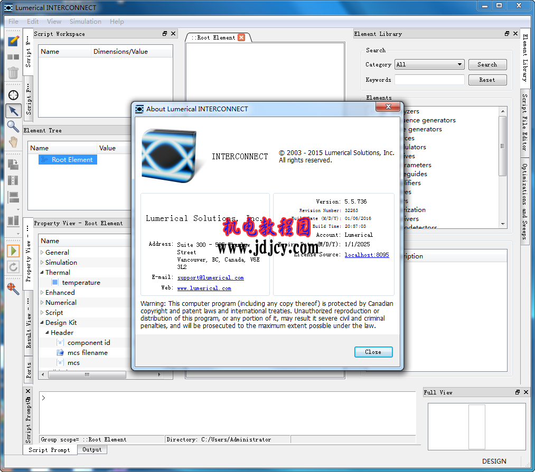This screenshot has height=472, width=535.
Task: Select Root Element in Element Tree
Action: [68, 159]
